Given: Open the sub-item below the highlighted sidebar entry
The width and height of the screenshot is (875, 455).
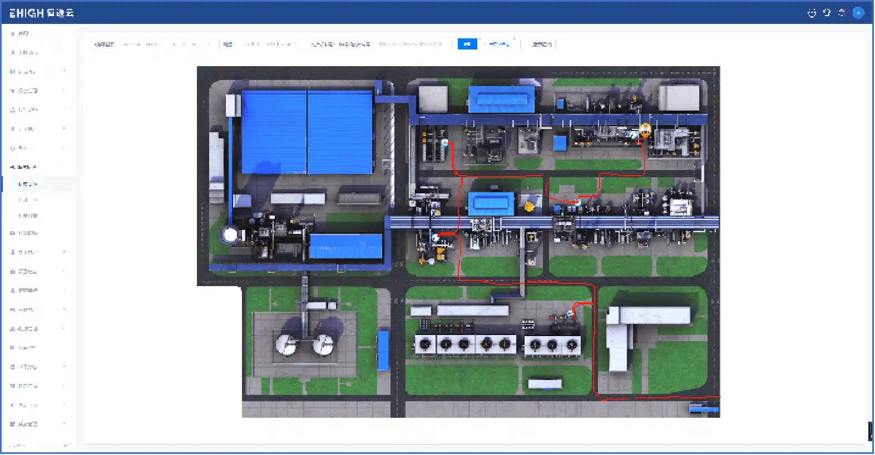Looking at the screenshot, I should tap(28, 199).
